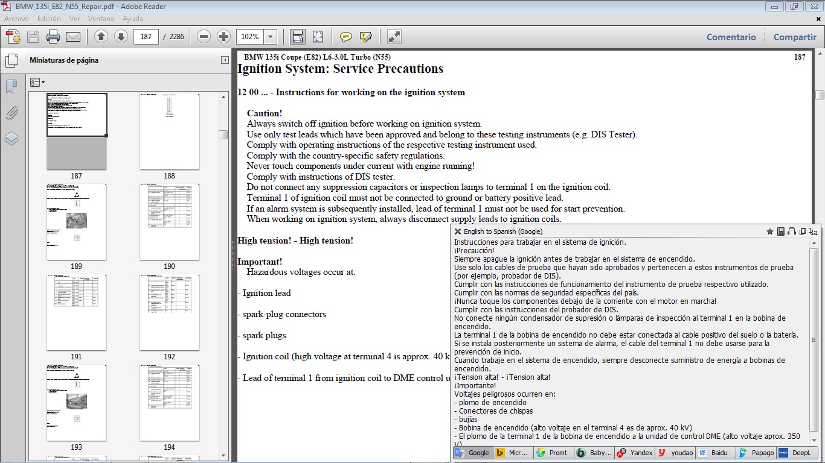Close the English to Spanish translation popup
This screenshot has width=825, height=463.
(458, 231)
